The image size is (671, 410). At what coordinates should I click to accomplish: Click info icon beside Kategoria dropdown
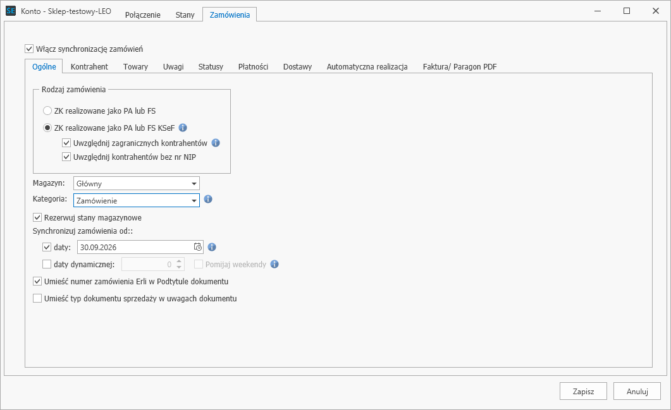click(x=208, y=199)
